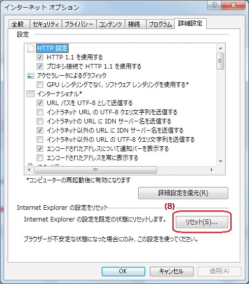Screen dimensions: 249x284
Task: Click the horizontal scroll right arrow
Action: tap(212, 170)
